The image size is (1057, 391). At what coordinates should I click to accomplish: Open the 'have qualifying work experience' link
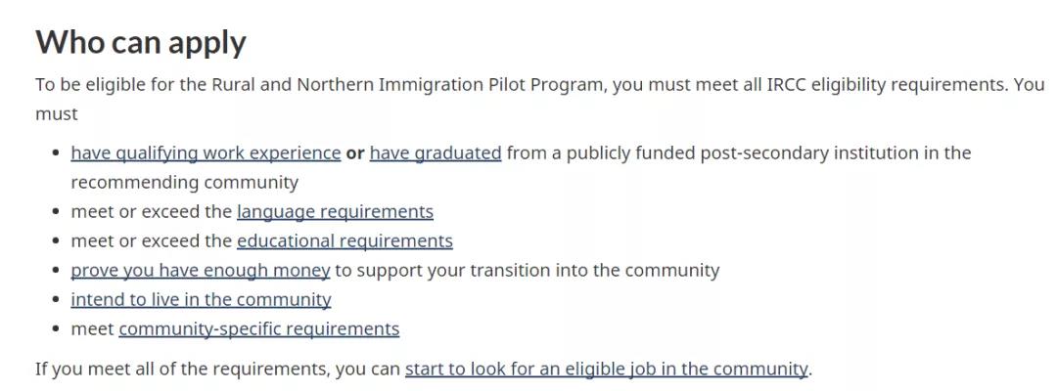(206, 153)
